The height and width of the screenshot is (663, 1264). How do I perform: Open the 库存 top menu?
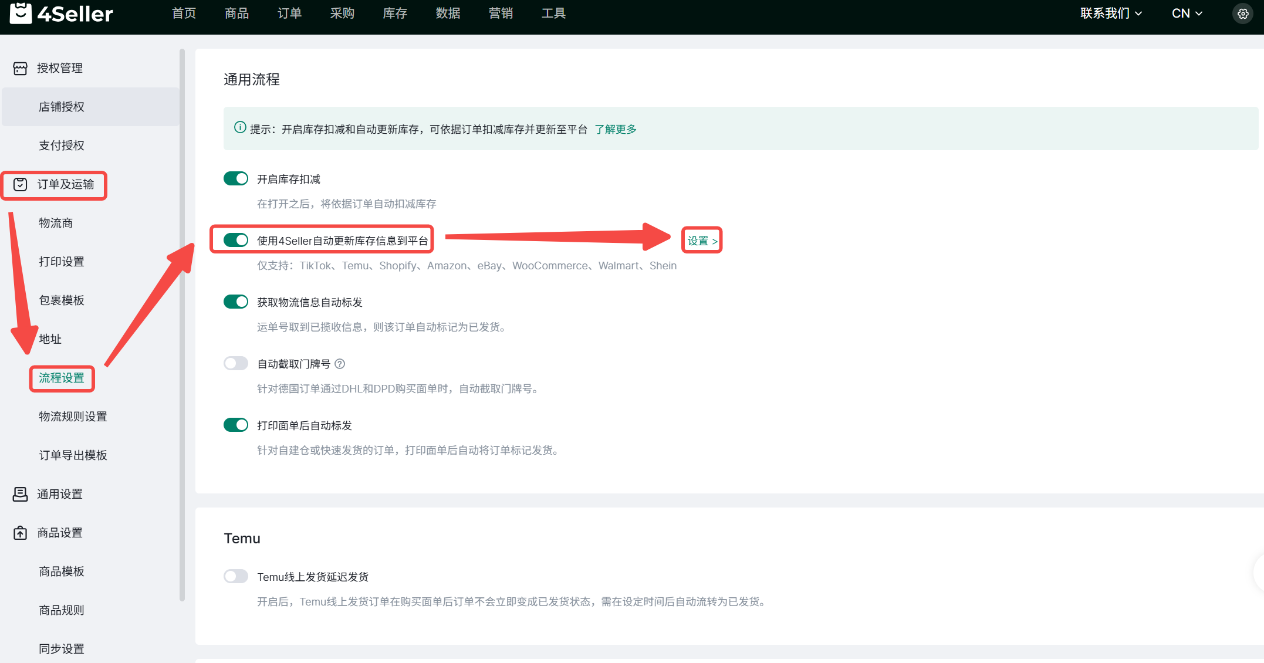(x=395, y=13)
